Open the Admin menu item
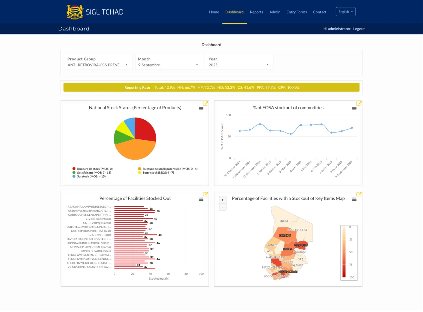Viewport: 423px width, 312px height. [x=274, y=12]
